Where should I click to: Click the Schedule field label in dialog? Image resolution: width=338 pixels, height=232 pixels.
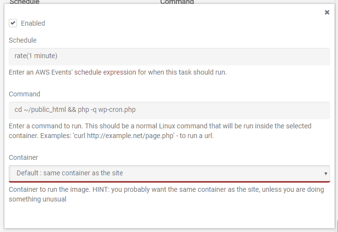(x=22, y=40)
